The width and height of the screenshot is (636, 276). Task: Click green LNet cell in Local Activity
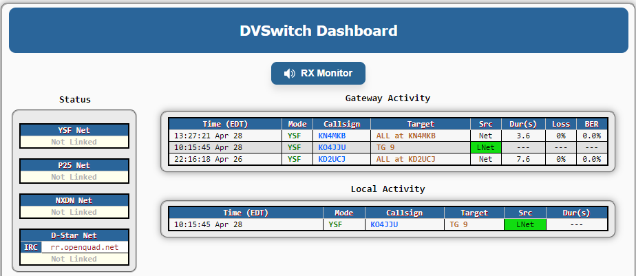tap(525, 224)
